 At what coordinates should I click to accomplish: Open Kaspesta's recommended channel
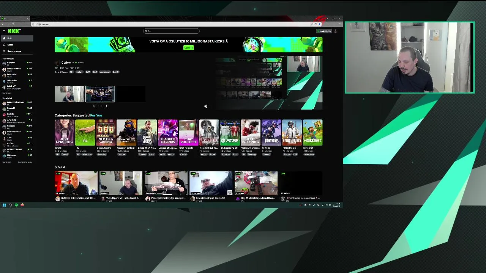click(x=17, y=126)
